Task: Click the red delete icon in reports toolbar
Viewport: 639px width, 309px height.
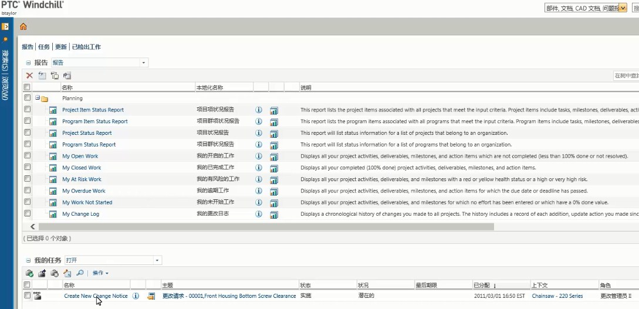Action: [29, 75]
